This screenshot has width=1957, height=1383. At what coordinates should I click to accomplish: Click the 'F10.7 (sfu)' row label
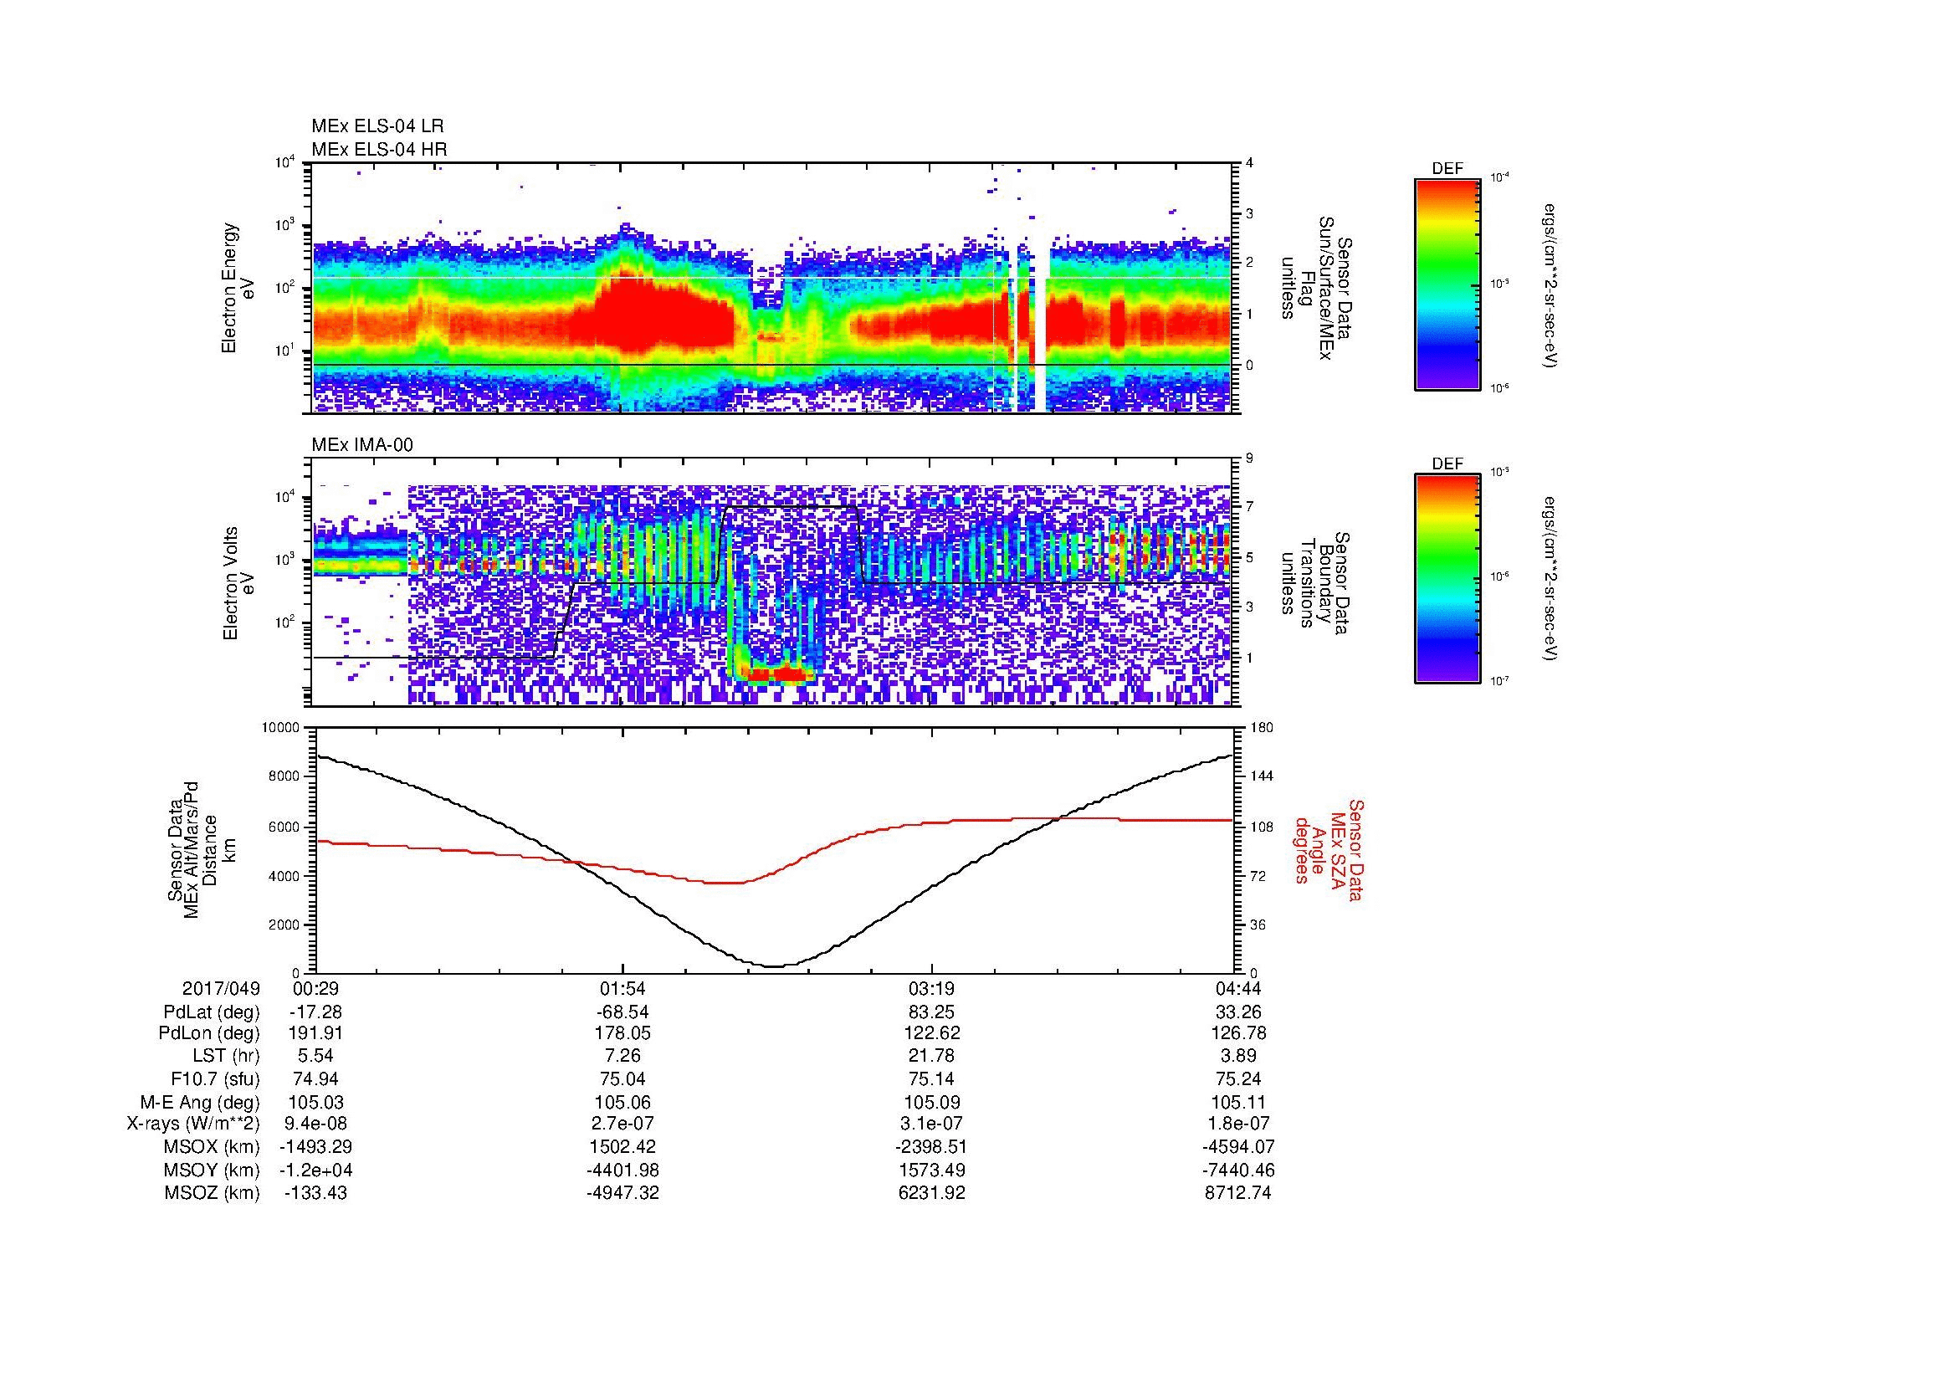(215, 1078)
